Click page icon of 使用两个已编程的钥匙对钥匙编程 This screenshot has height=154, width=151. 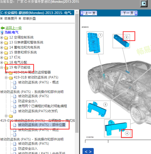[x=15, y=106]
